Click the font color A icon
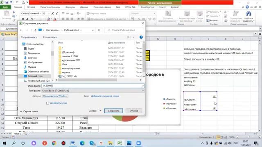Screen dimensions: 262x147 [54, 19]
